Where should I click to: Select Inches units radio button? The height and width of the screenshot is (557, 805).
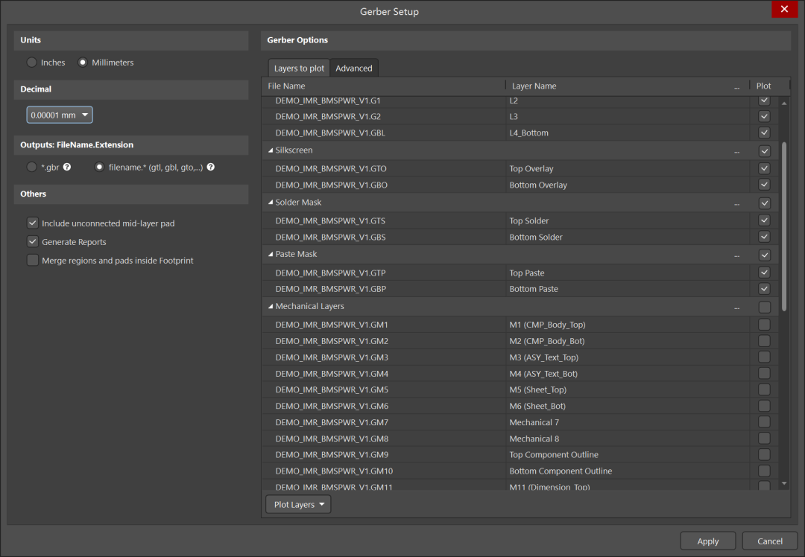point(32,62)
